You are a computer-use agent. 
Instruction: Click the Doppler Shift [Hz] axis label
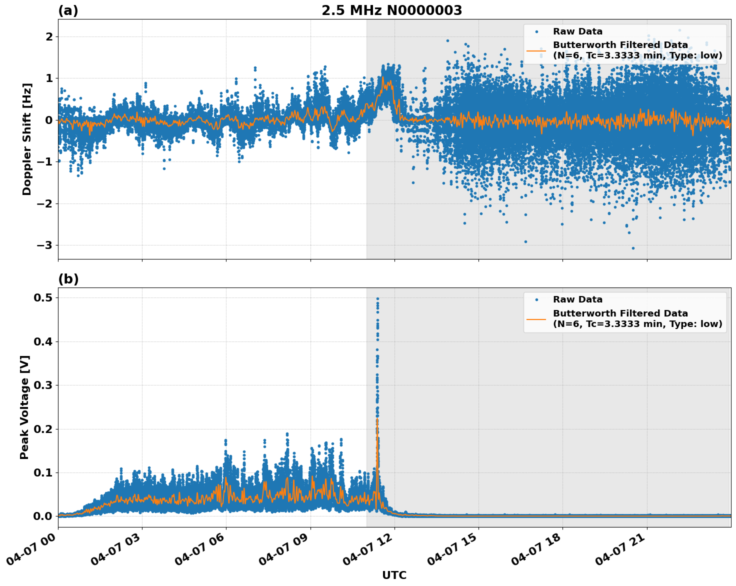coord(28,136)
